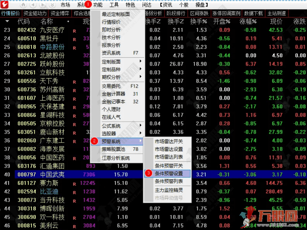Sort by the 代码 column header
This screenshot has height=230, width=307.
pyautogui.click(x=24, y=21)
